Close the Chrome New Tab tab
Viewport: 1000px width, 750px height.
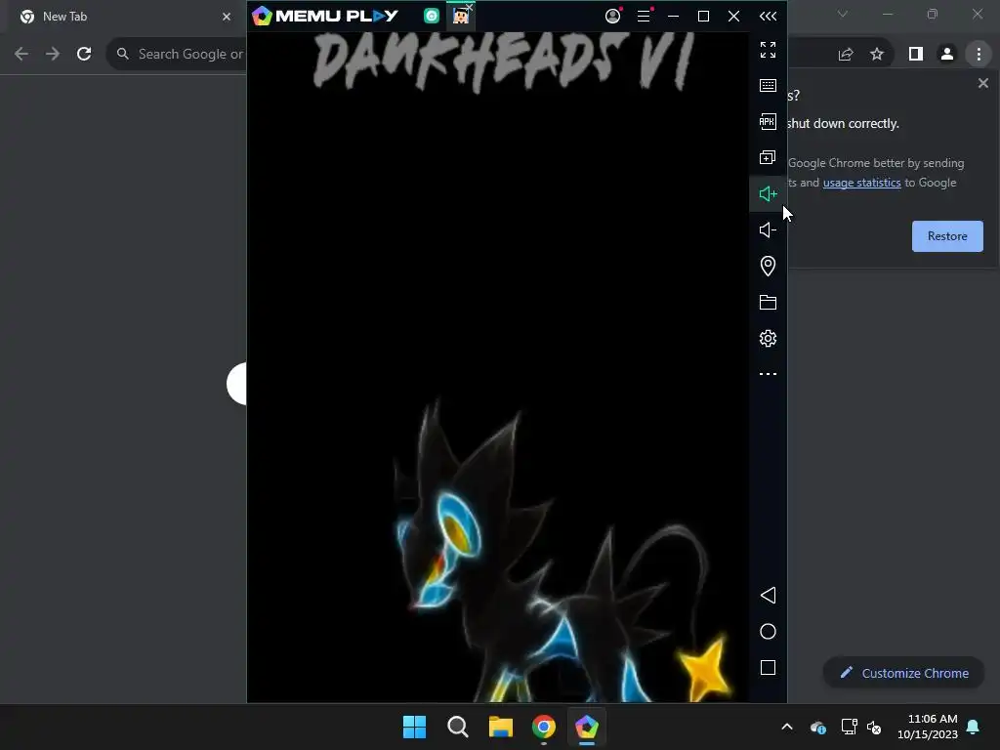(x=227, y=17)
